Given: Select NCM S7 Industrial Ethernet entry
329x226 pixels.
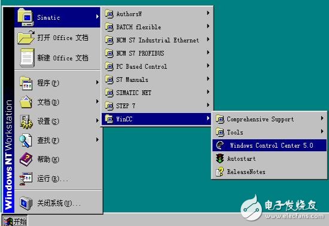Looking at the screenshot, I should coord(157,40).
